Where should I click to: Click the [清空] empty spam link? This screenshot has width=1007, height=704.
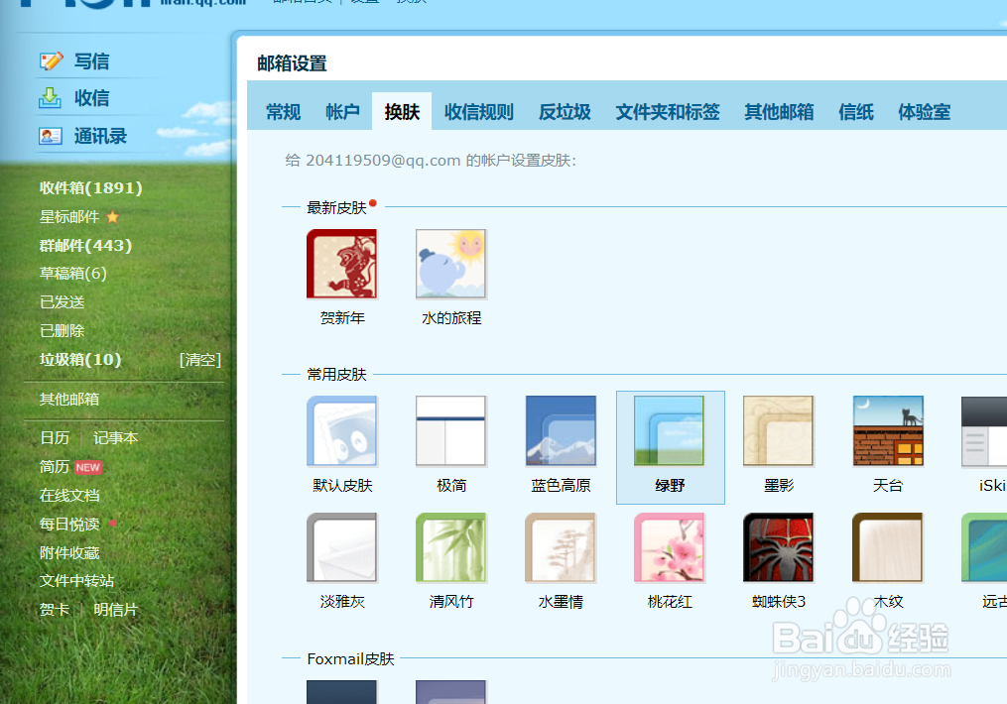click(x=199, y=359)
